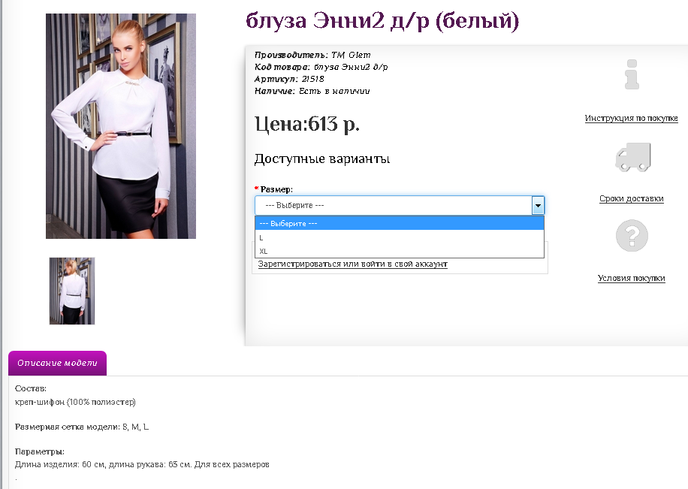The height and width of the screenshot is (489, 688).
Task: Click the main blouse product photo
Action: point(121,126)
